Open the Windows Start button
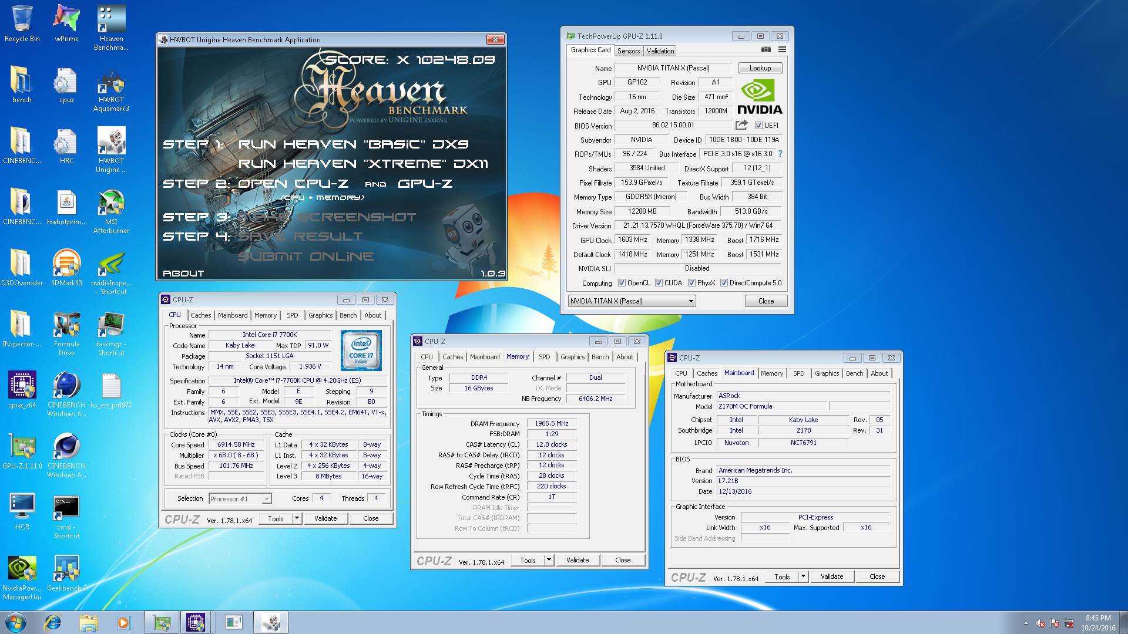 [16, 622]
